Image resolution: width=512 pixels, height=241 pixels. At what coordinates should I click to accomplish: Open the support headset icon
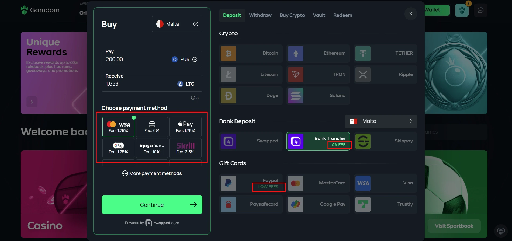501,231
